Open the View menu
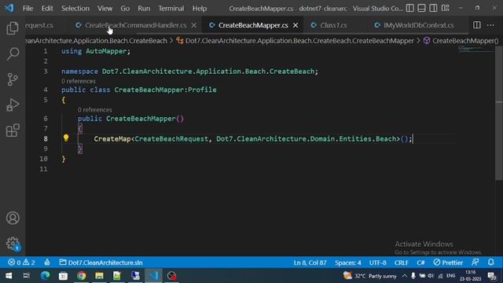This screenshot has width=503, height=283. click(x=105, y=9)
